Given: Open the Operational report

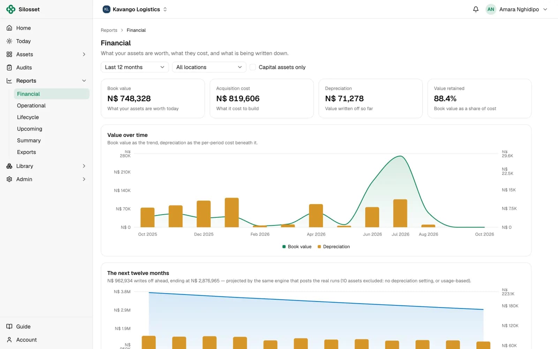Looking at the screenshot, I should pyautogui.click(x=52, y=106).
